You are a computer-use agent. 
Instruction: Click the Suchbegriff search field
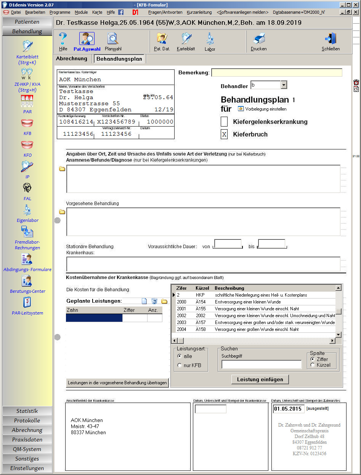point(262,364)
